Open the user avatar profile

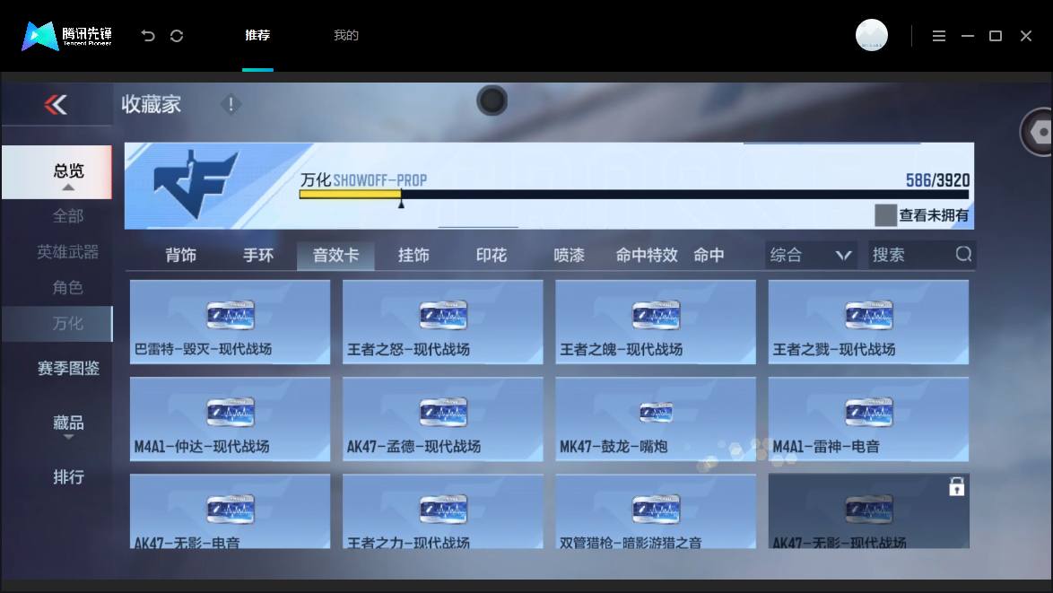(871, 36)
